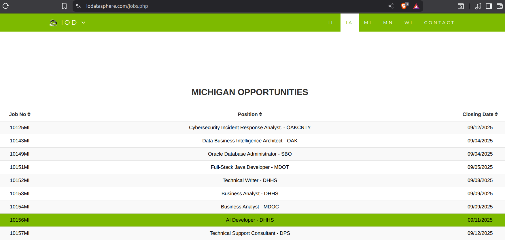Select job number 10149MI

20,154
